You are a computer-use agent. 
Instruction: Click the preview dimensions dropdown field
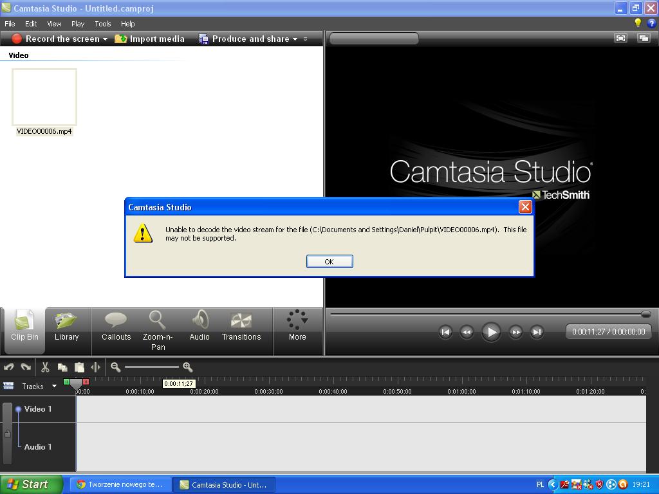tap(374, 39)
